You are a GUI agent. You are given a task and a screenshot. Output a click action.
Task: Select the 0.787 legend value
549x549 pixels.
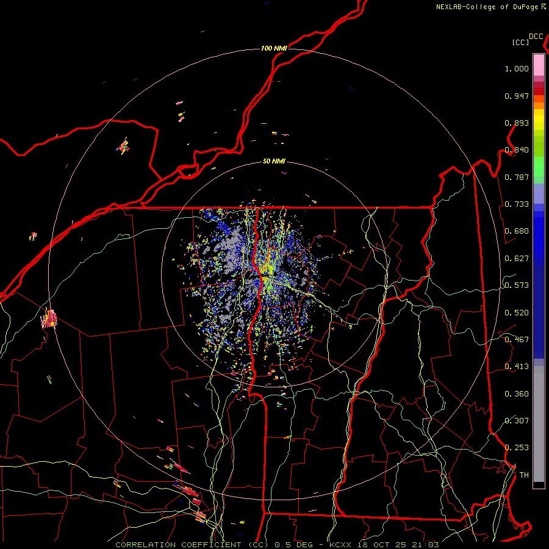[x=517, y=177]
